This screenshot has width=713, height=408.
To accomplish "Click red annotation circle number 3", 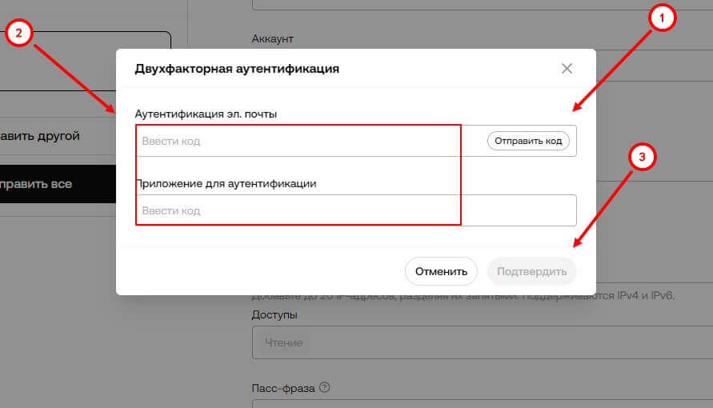I will point(643,158).
